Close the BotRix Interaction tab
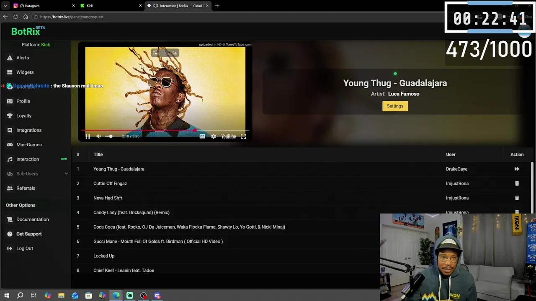 (x=207, y=6)
